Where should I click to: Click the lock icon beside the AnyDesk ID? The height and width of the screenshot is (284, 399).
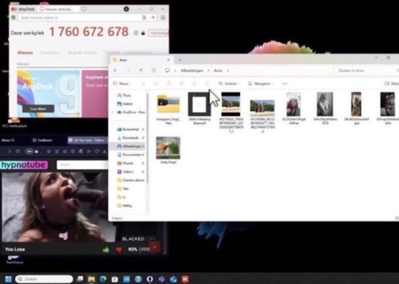(x=143, y=33)
